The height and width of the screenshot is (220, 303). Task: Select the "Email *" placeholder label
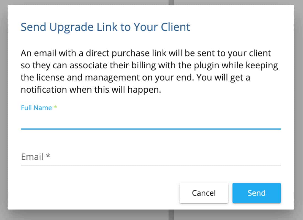point(36,157)
